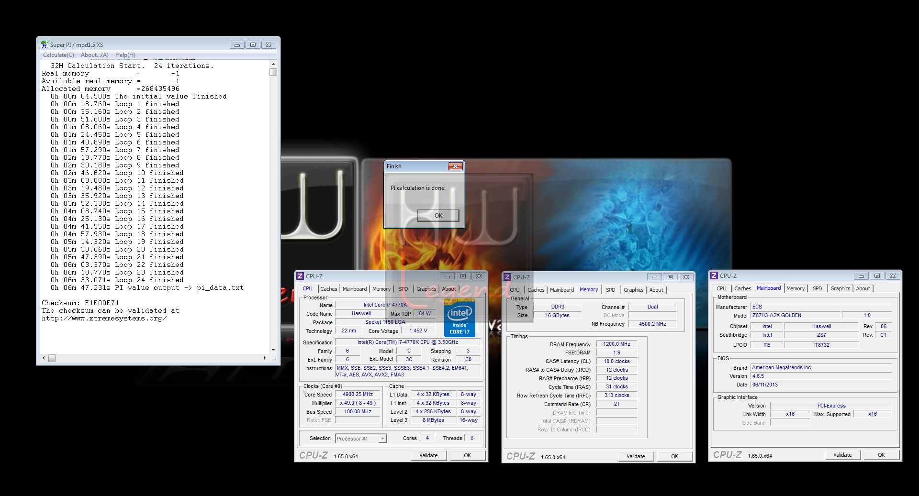Screen dimensions: 919x496
Task: Click the CPU-Z logo icon of the Mainboard tab window
Action: [x=714, y=276]
